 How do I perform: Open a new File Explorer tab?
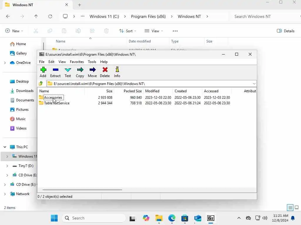point(79,5)
